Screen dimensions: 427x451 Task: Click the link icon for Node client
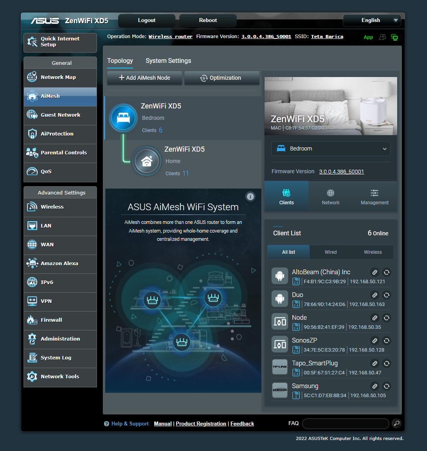[375, 317]
